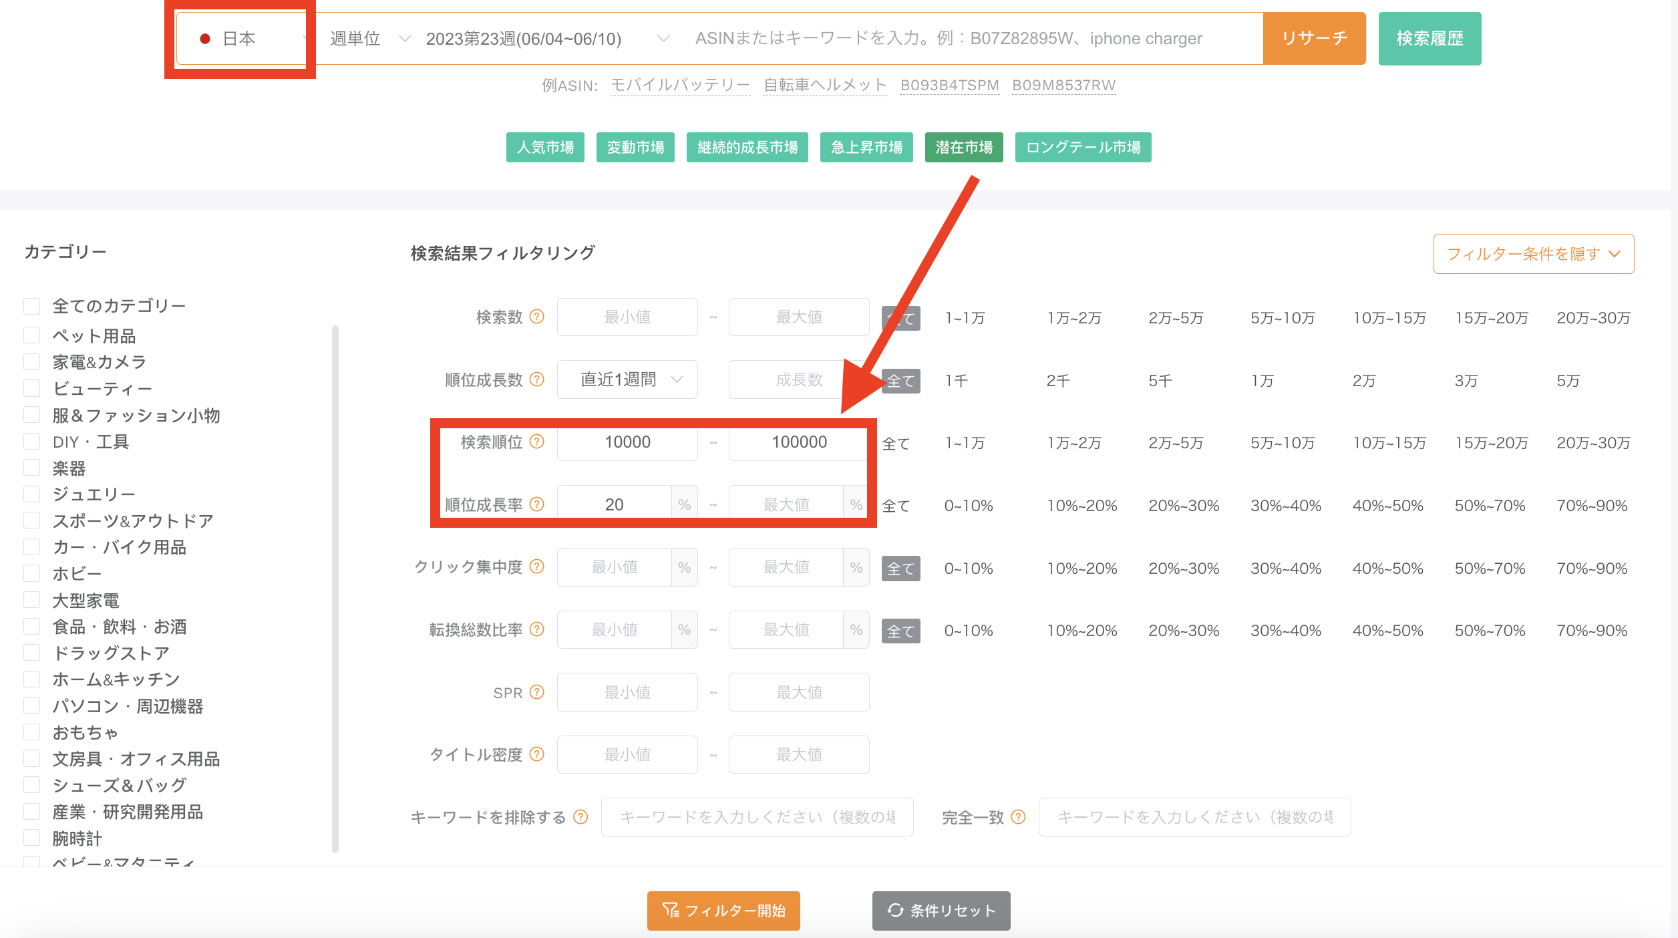The image size is (1678, 938).
Task: Open the 週単位 period unit dropdown
Action: tap(370, 39)
